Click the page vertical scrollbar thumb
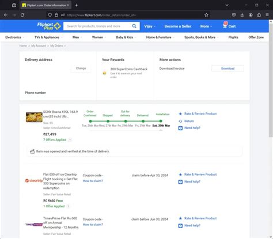 271,79
